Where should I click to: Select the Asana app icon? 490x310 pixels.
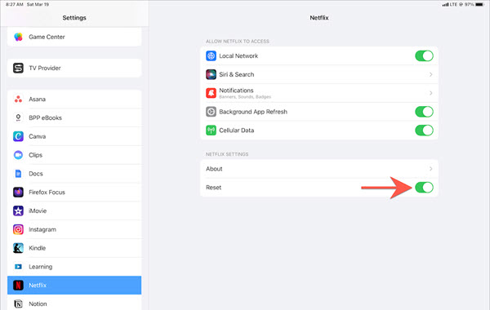[18, 99]
